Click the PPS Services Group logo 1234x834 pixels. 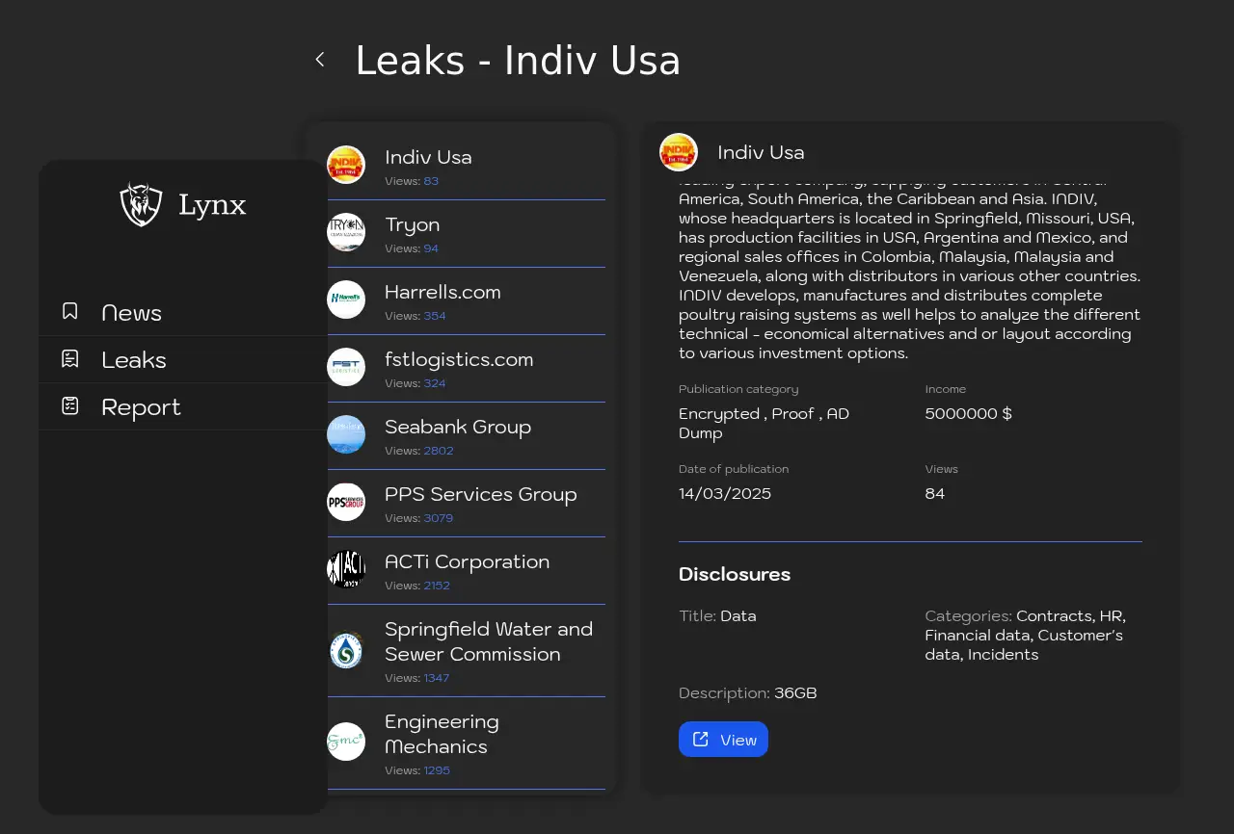[x=346, y=502]
